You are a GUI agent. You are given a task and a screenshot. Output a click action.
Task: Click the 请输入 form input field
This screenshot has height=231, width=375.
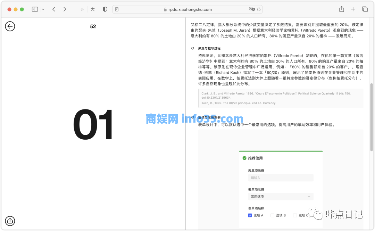(x=281, y=178)
